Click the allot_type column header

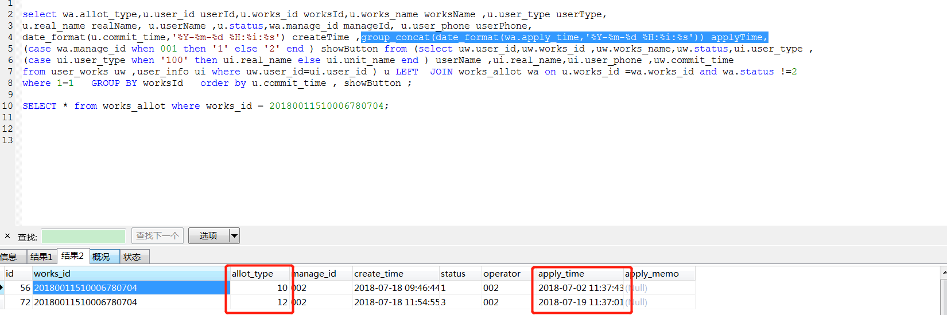click(x=260, y=274)
